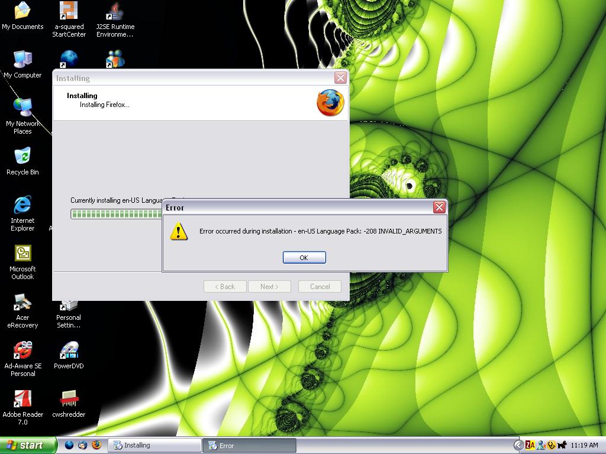This screenshot has width=606, height=454.
Task: Click the Back button in the installer
Action: coord(225,287)
